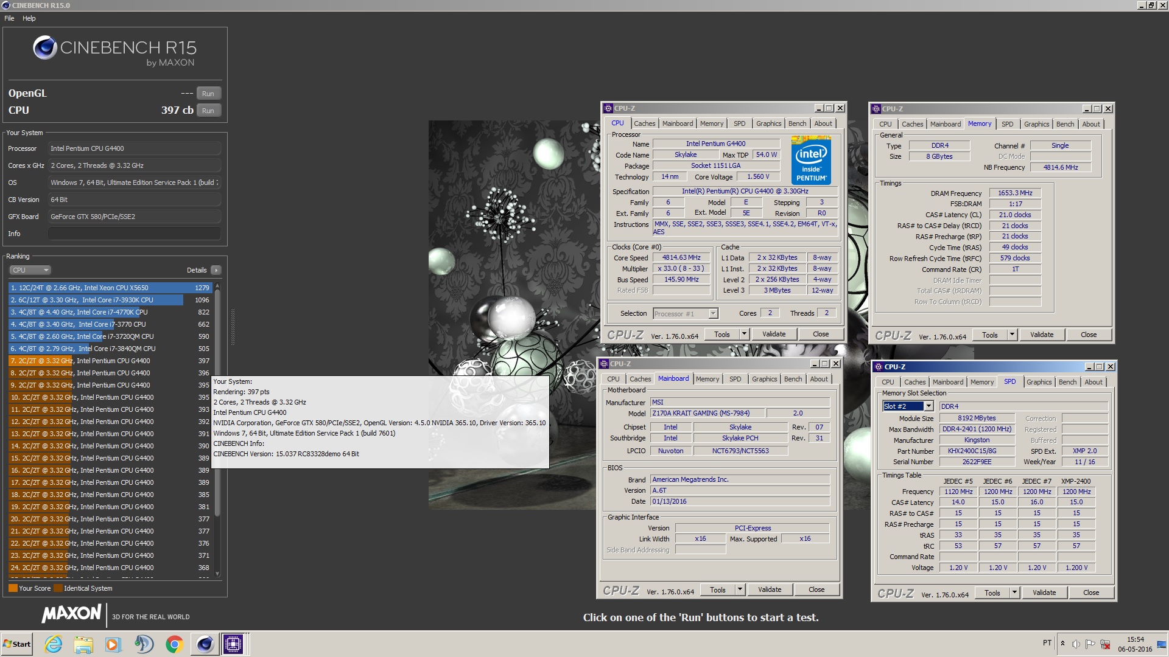Screen dimensions: 1169x657
Task: Open Tools dropdown arrow in CPU-Z CPU window
Action: coord(743,334)
